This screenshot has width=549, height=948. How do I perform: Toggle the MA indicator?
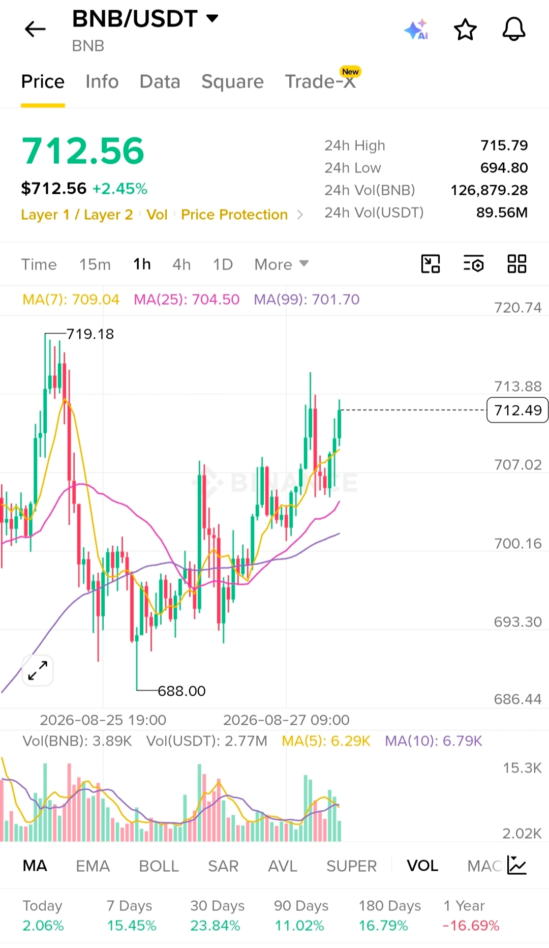[35, 866]
